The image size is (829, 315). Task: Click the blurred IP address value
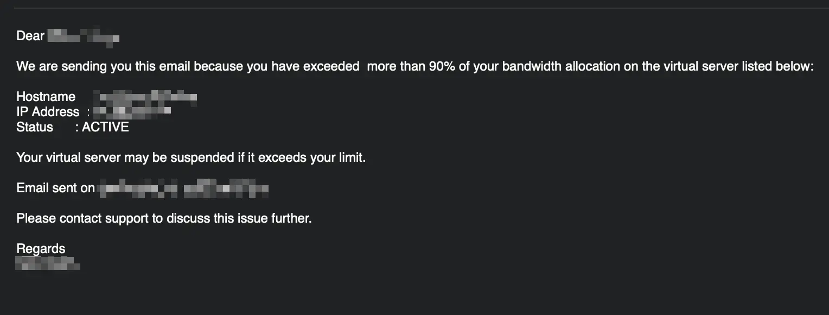point(132,112)
